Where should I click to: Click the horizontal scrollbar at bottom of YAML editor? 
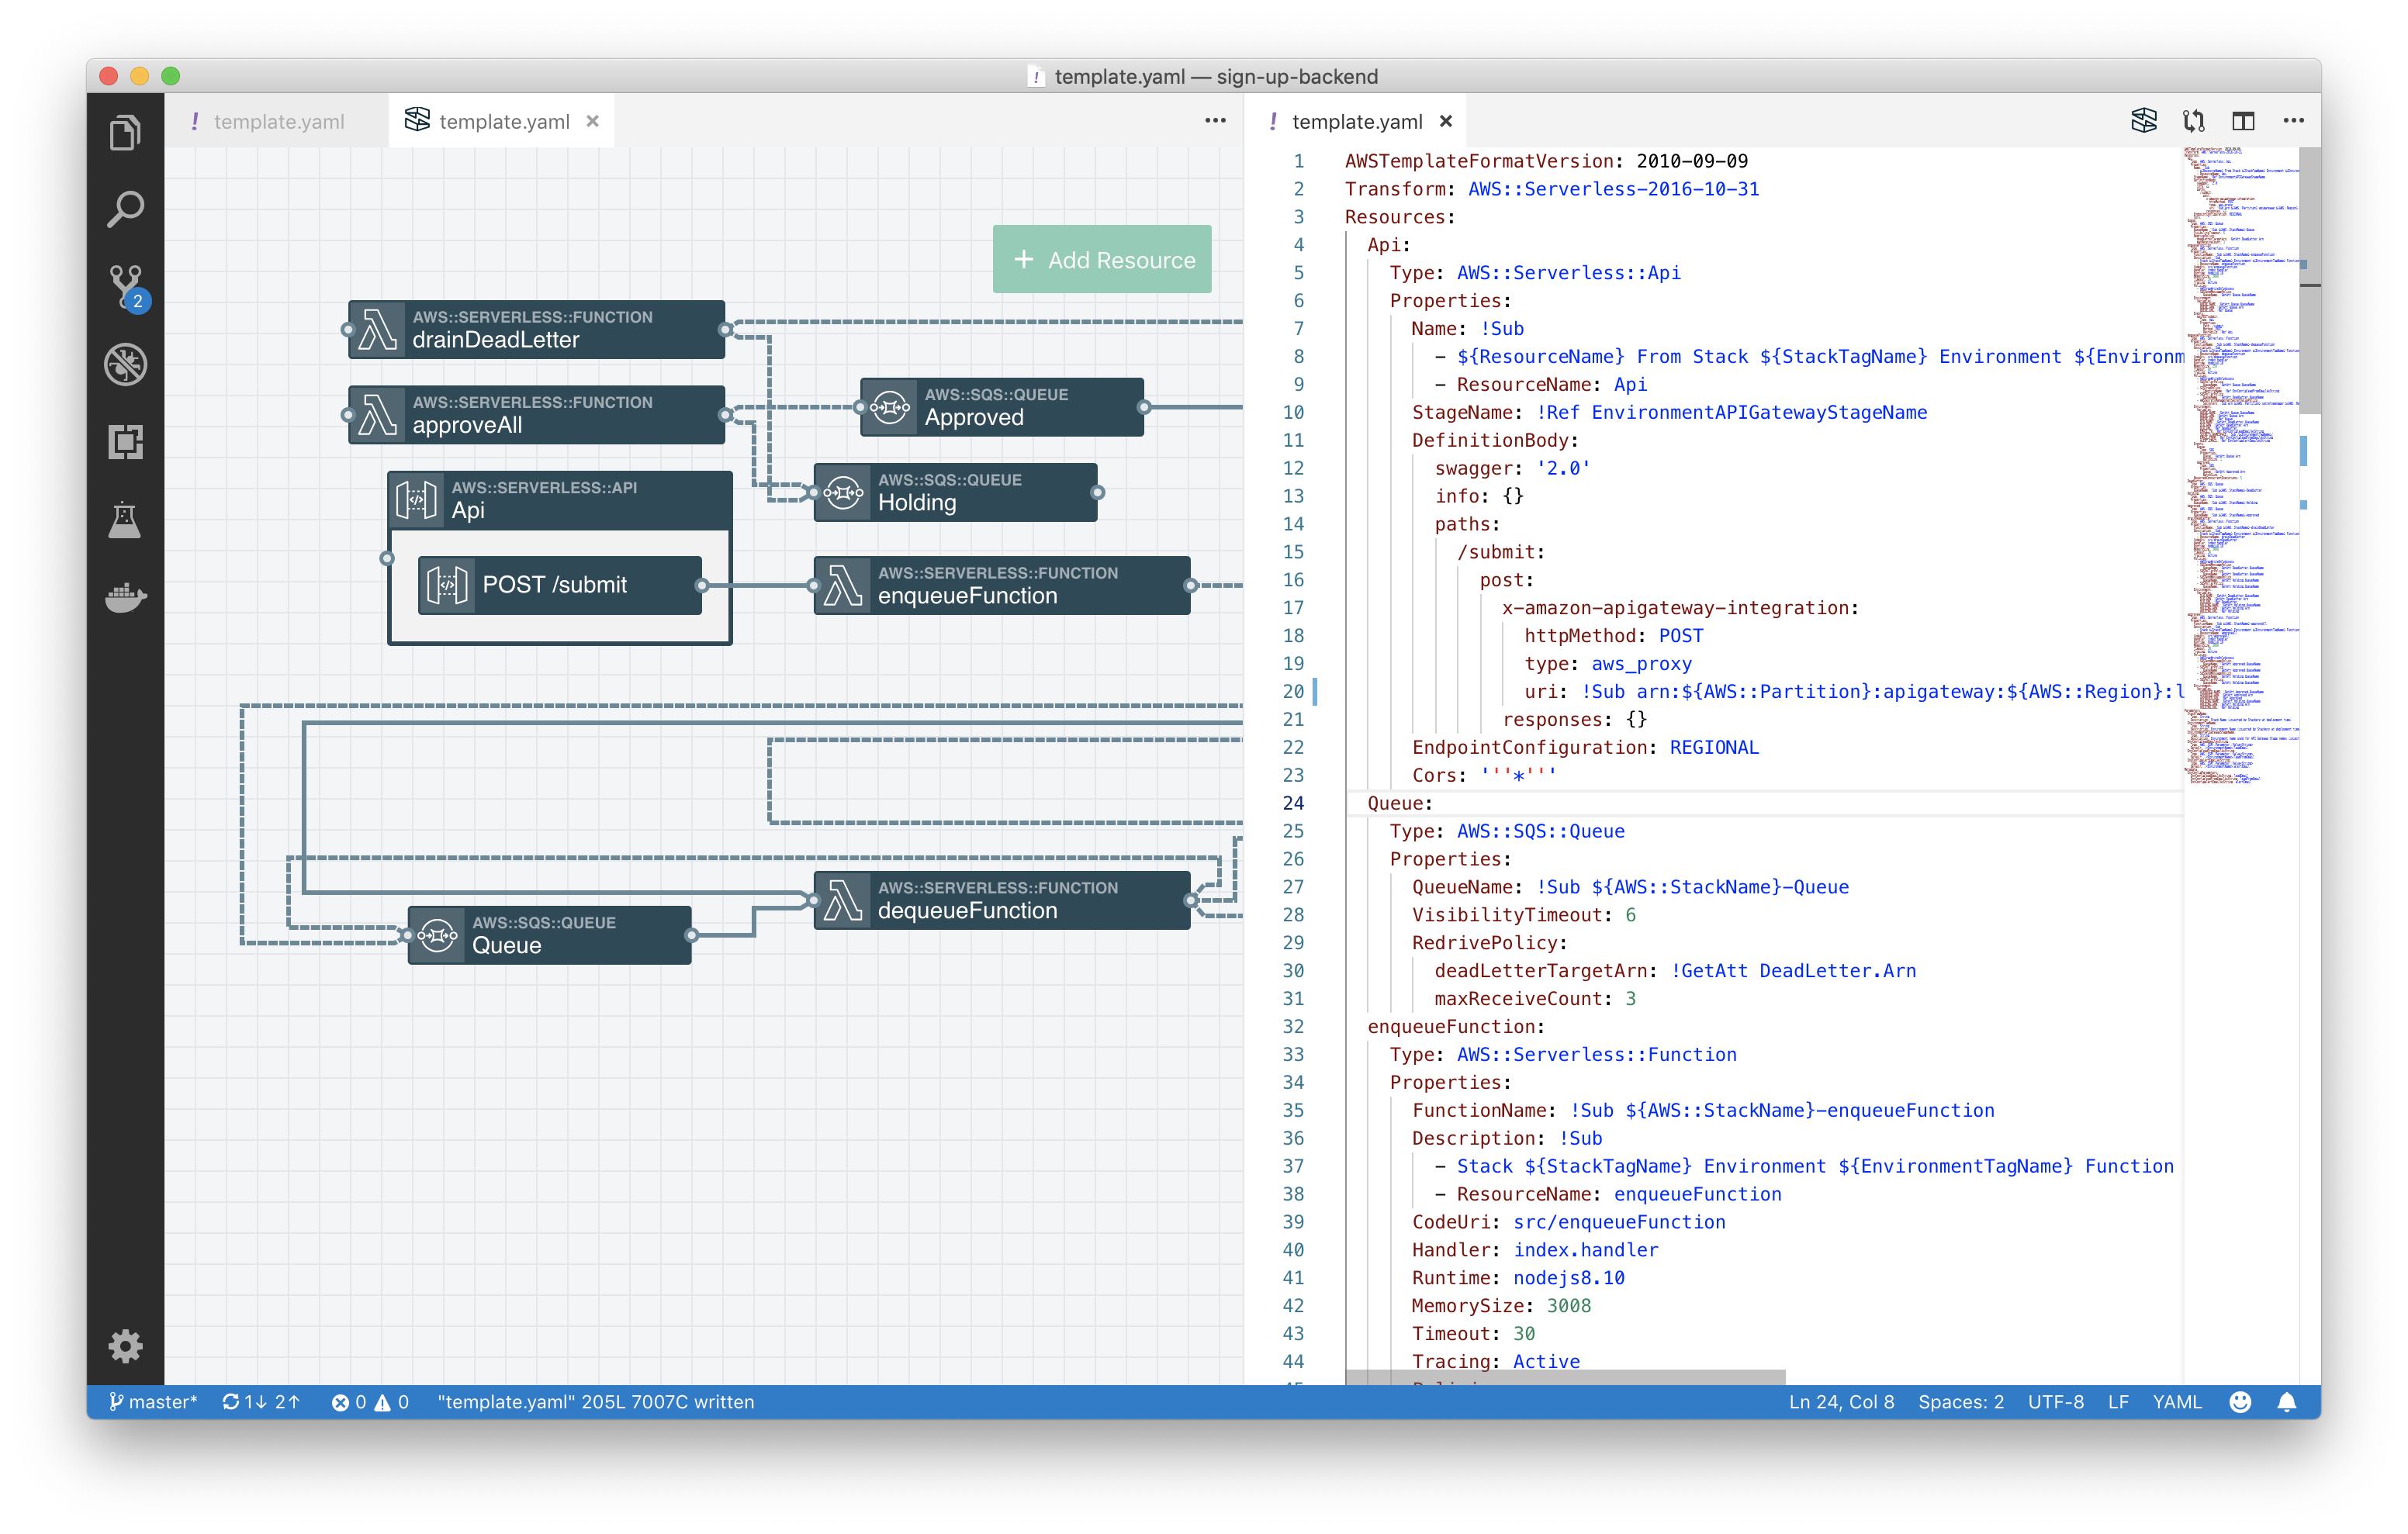1565,1377
